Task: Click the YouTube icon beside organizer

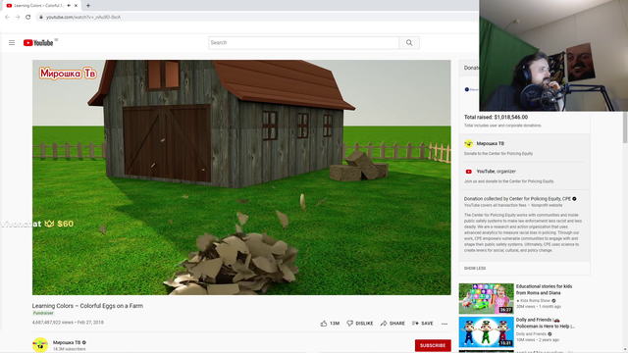Action: click(469, 172)
